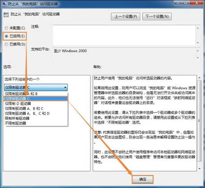This screenshot has height=188, width=205.
Task: Click the policy setting icon beside the heading
Action: click(6, 15)
